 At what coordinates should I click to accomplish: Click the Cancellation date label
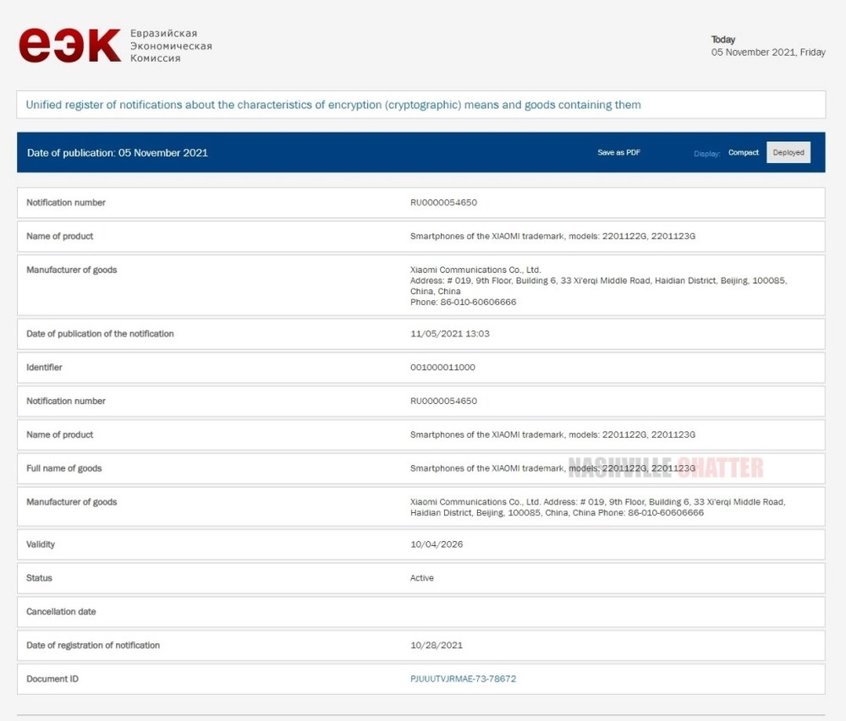click(x=61, y=612)
